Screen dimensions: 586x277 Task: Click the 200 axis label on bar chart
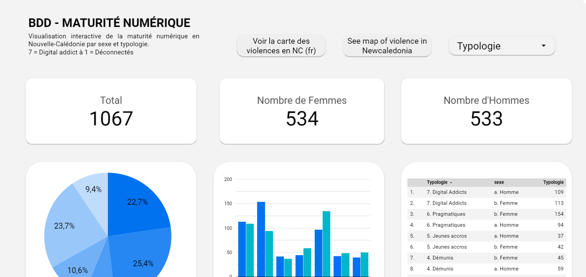click(228, 179)
